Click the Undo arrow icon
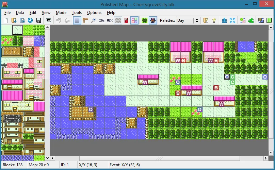The height and width of the screenshot is (170, 275). point(59,20)
